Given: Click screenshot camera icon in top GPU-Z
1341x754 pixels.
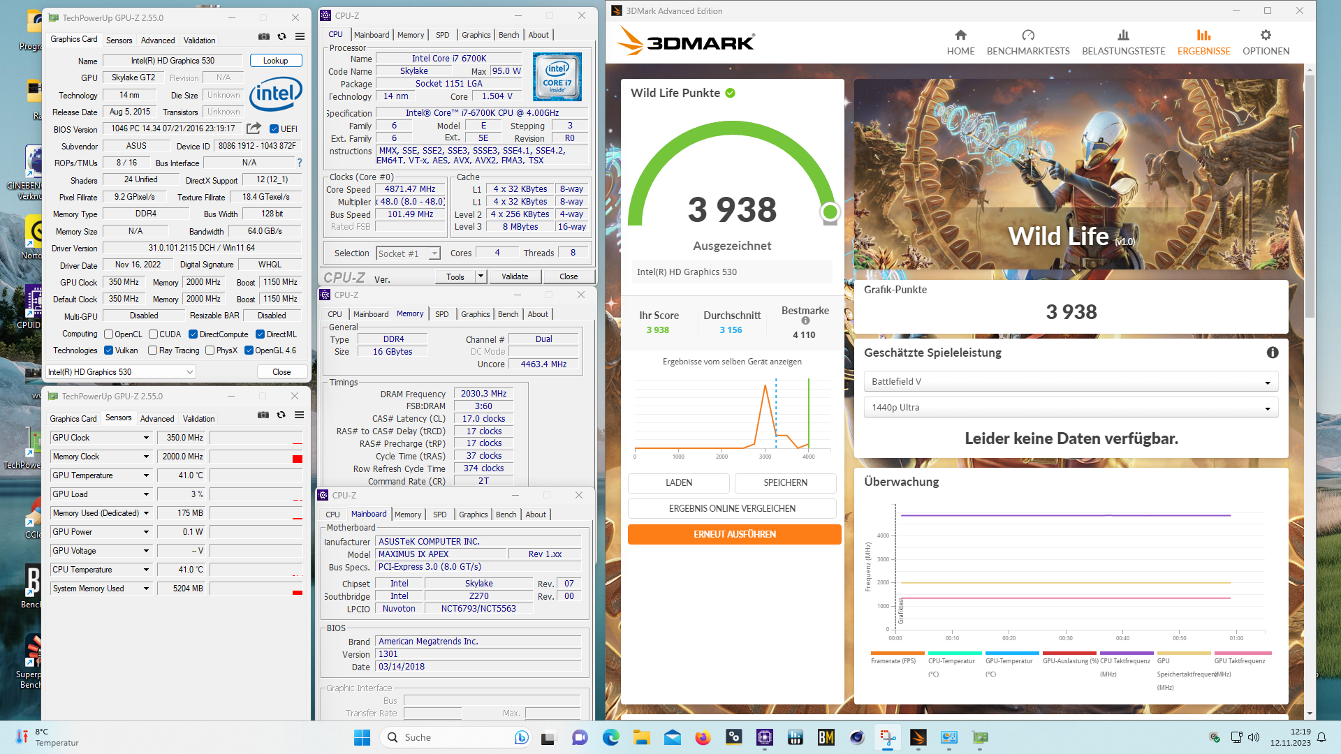Looking at the screenshot, I should (x=264, y=36).
